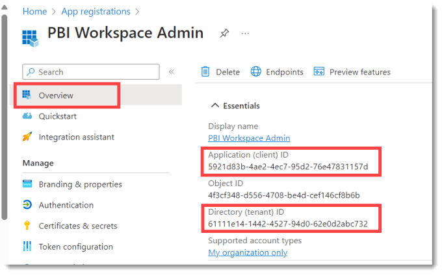
Task: Select the Object ID value 4f3cf348-d556-4708-be4d-cef146cf8b6b
Action: tap(284, 195)
